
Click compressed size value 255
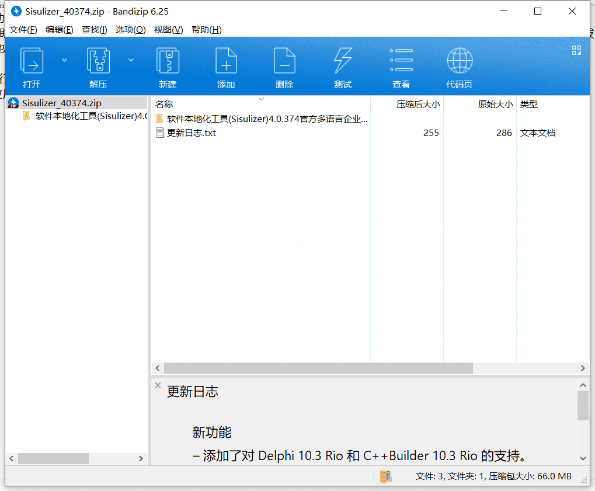[431, 133]
